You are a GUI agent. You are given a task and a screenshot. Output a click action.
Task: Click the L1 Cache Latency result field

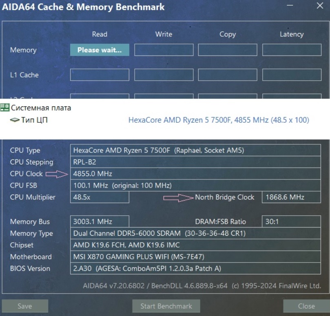(292, 75)
